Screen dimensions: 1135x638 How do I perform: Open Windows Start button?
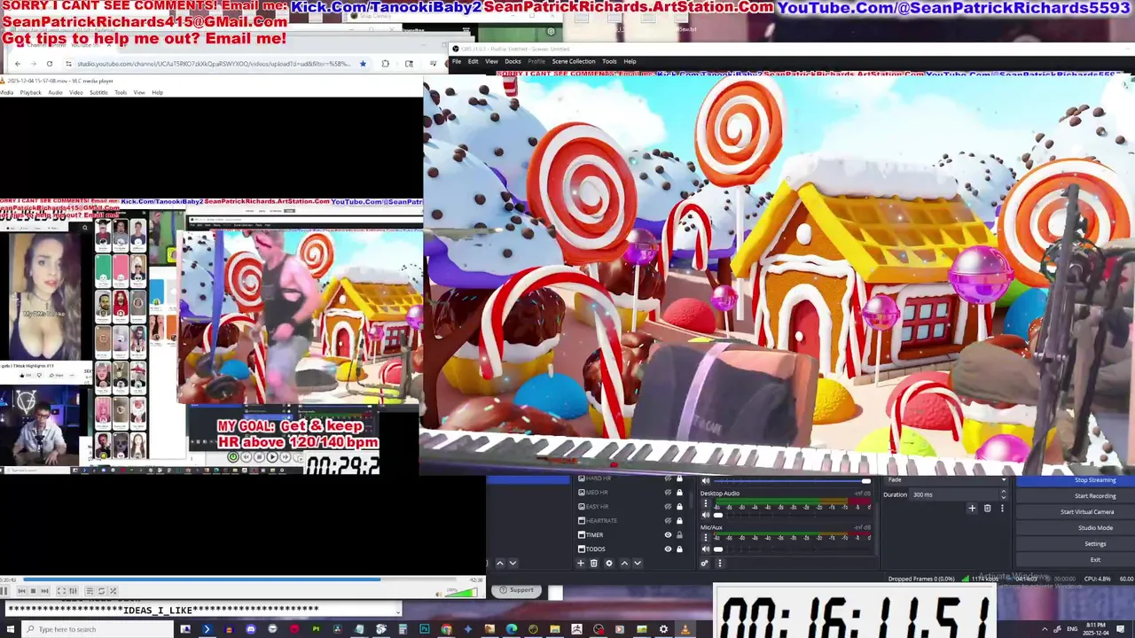pos(10,629)
